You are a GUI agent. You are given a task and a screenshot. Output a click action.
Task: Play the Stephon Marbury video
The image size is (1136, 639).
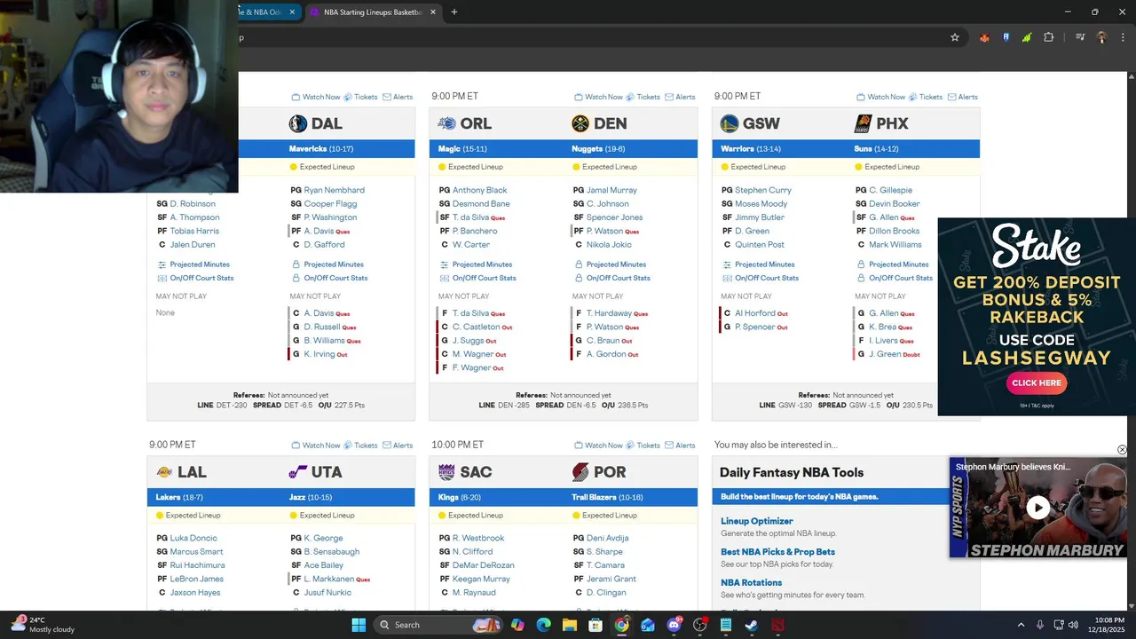(x=1037, y=508)
